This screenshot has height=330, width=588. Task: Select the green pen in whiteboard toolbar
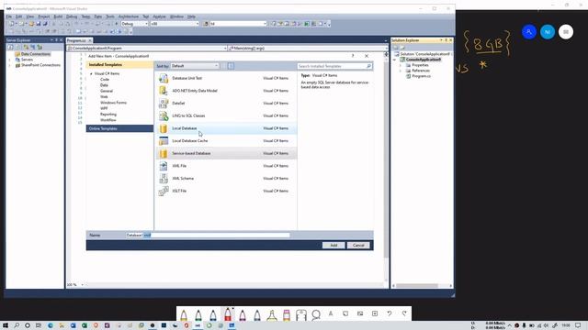pyautogui.click(x=198, y=314)
